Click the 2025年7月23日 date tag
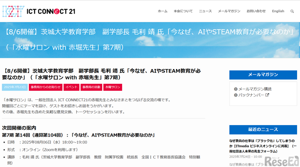 click(x=15, y=87)
